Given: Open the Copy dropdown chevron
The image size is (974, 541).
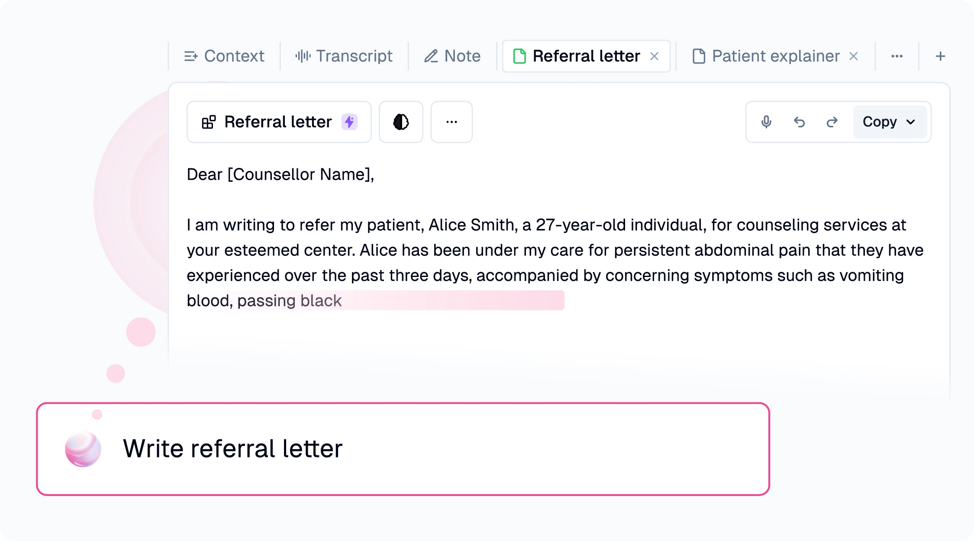Looking at the screenshot, I should tap(911, 122).
